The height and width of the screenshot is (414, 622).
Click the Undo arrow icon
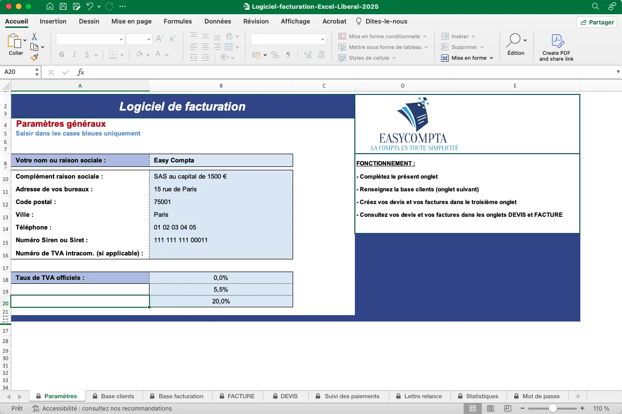(x=90, y=7)
